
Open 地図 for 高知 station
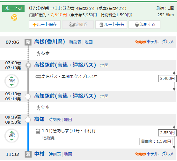pos(68,119)
